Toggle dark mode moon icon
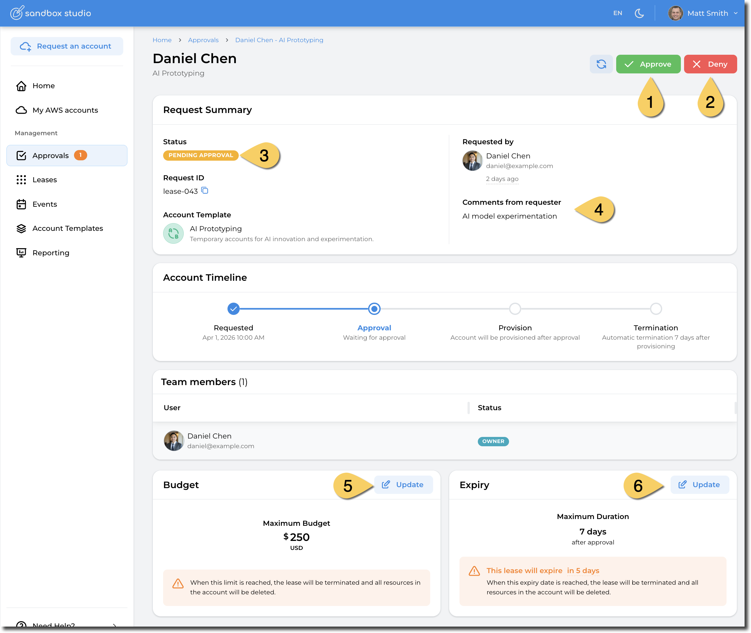 click(639, 13)
